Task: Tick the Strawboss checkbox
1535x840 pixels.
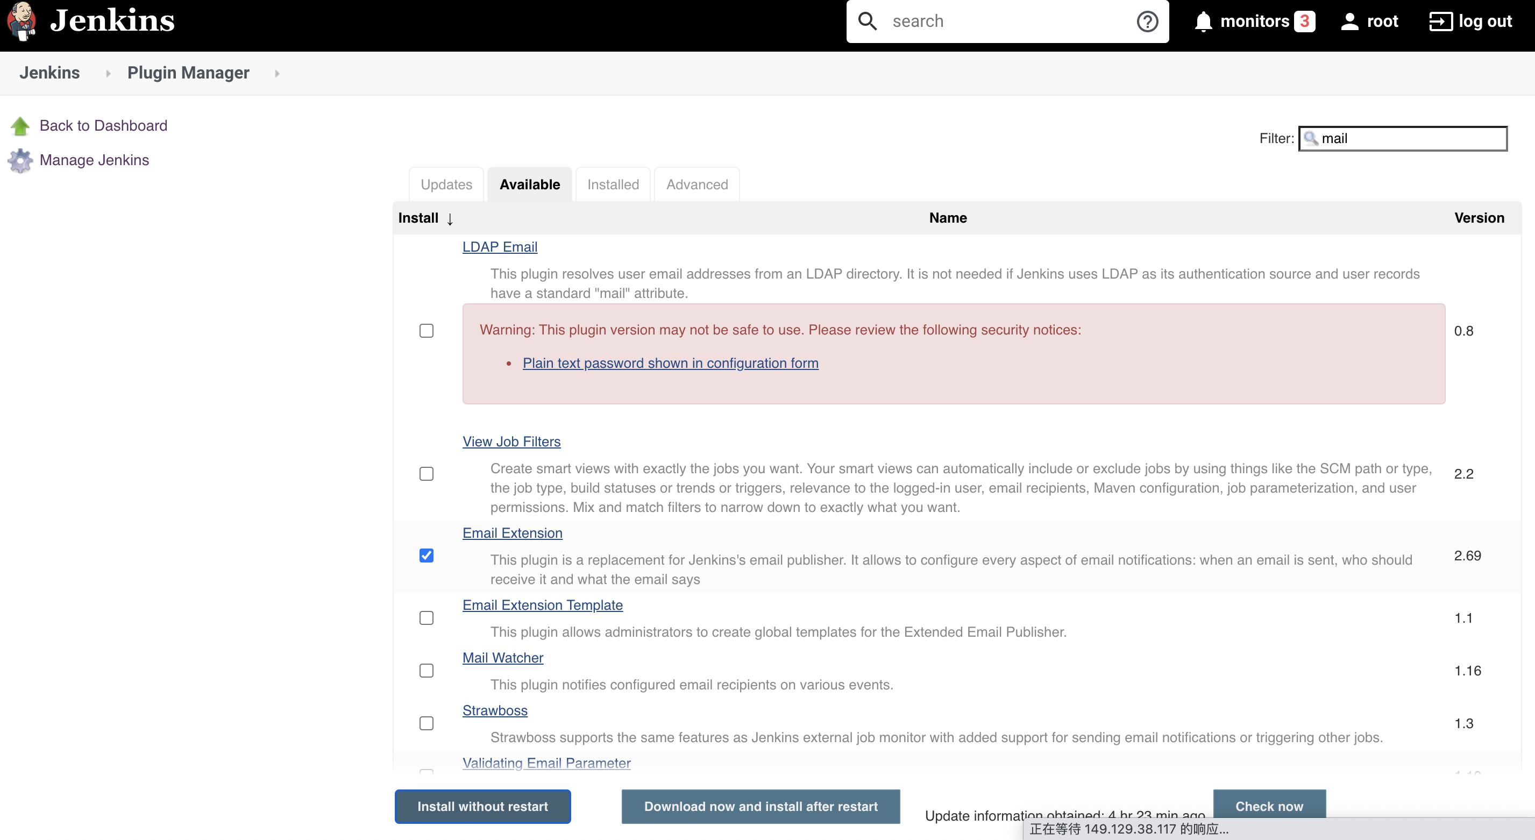Action: click(426, 723)
